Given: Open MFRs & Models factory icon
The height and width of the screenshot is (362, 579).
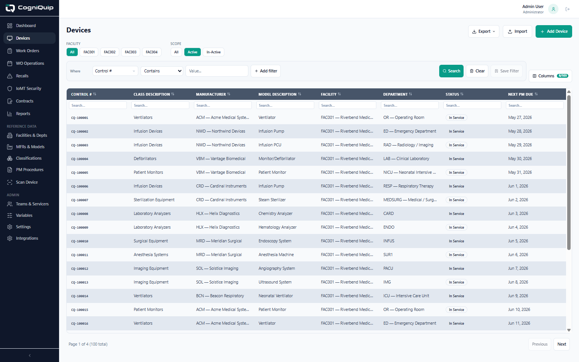Looking at the screenshot, I should 10,147.
